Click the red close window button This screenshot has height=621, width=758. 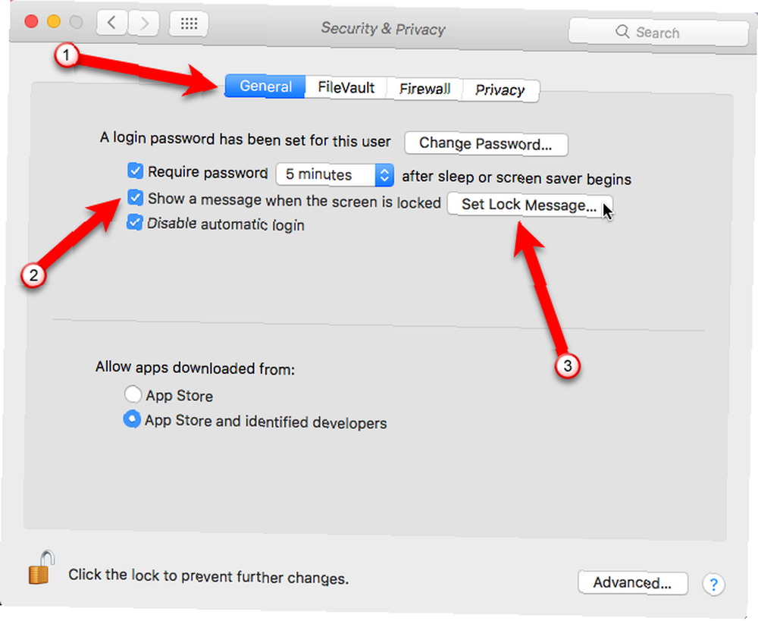pyautogui.click(x=31, y=21)
